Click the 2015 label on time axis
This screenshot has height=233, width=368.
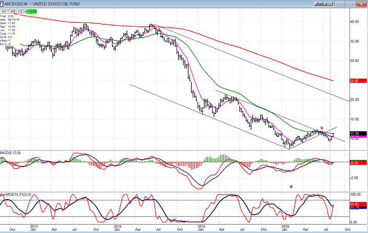tap(201, 227)
